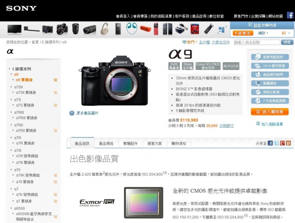This screenshot has width=295, height=223.
Task: Switch to the 產品資訊 tab
Action: pyautogui.click(x=82, y=144)
